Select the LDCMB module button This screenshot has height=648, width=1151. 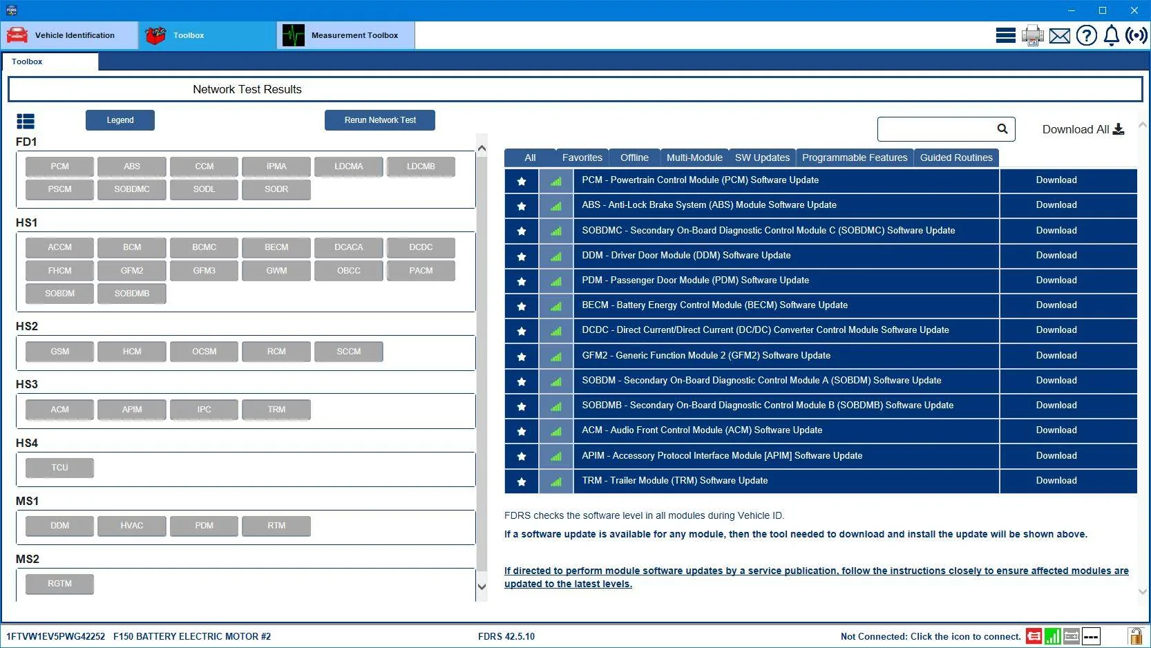click(421, 166)
